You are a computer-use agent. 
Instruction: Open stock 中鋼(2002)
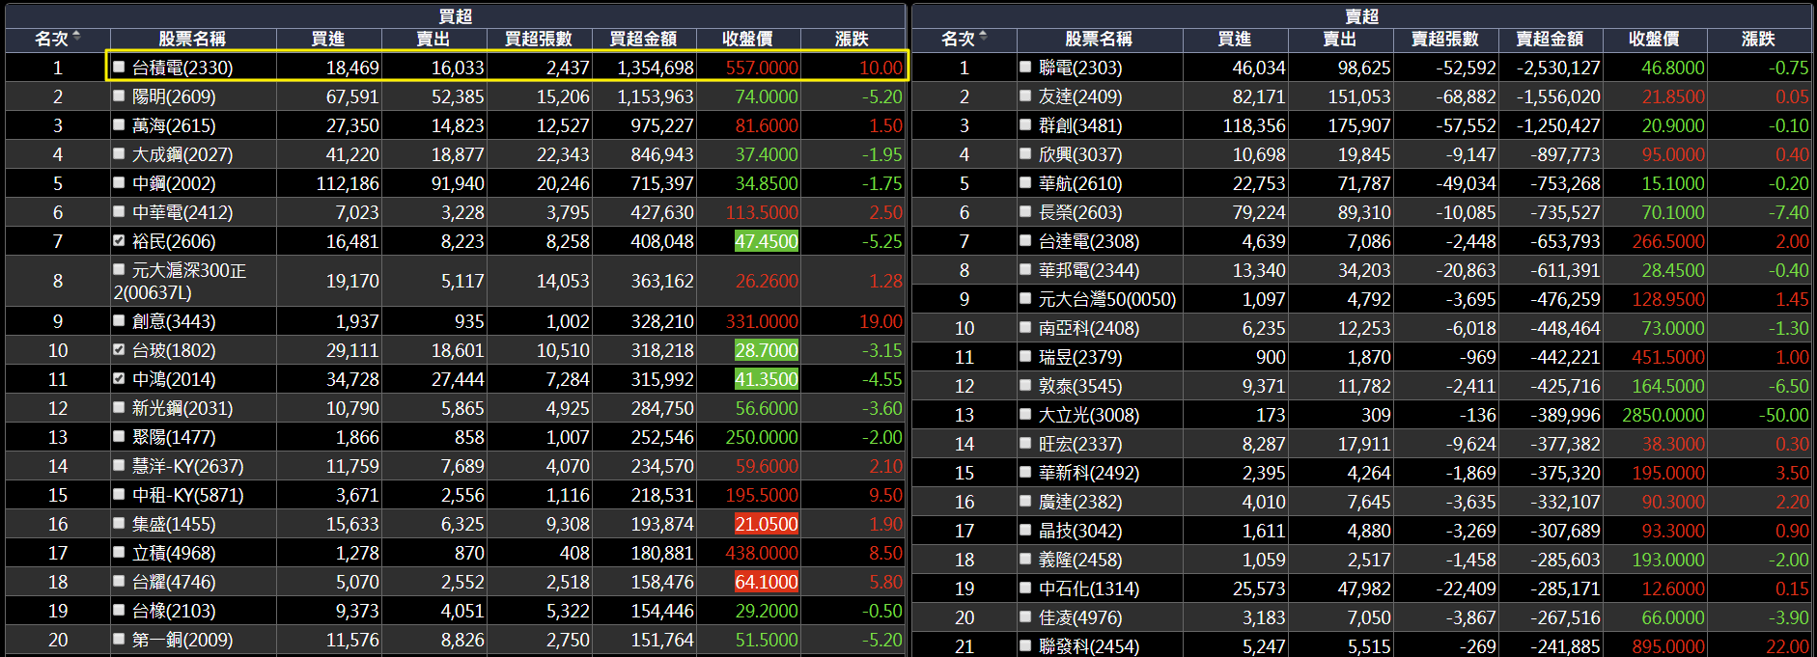(x=174, y=183)
